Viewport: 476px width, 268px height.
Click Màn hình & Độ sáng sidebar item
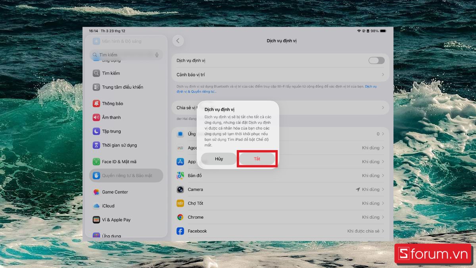[x=126, y=41]
